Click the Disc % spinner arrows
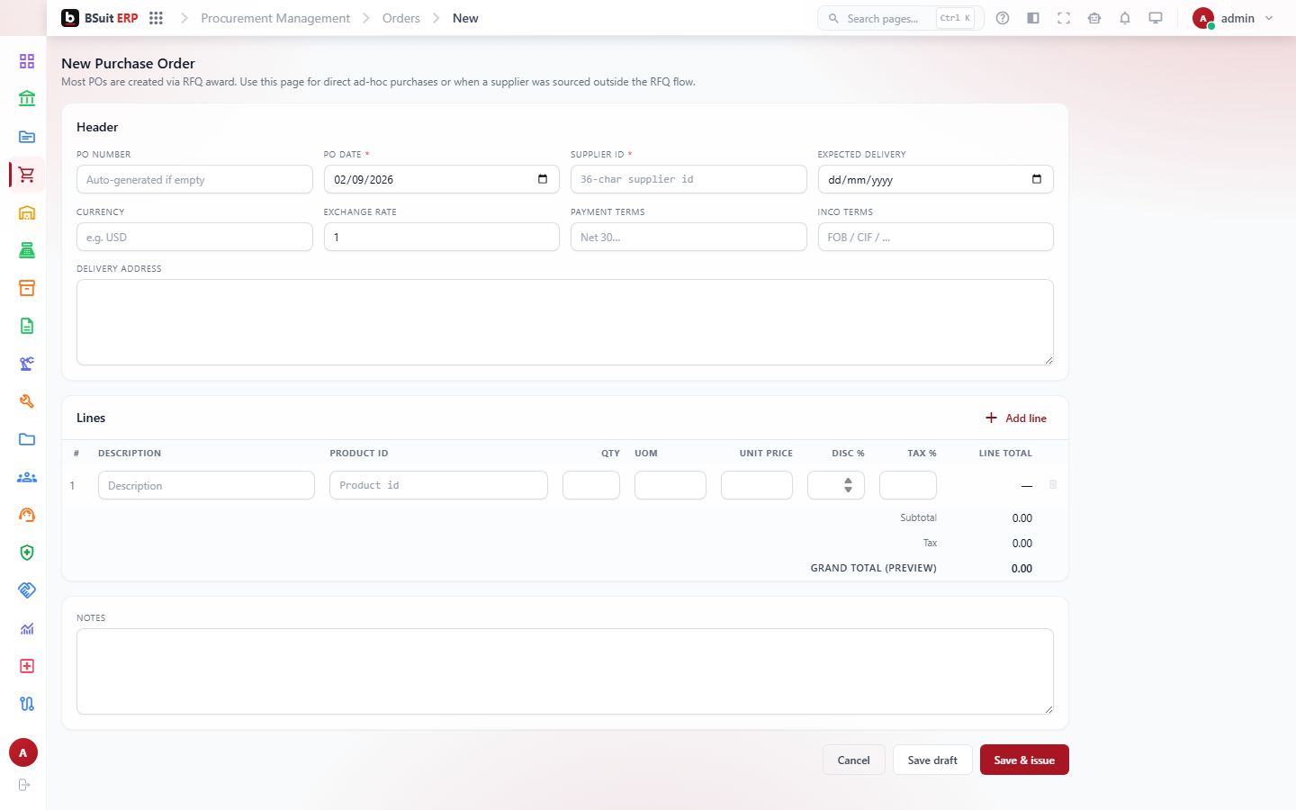 (x=848, y=485)
